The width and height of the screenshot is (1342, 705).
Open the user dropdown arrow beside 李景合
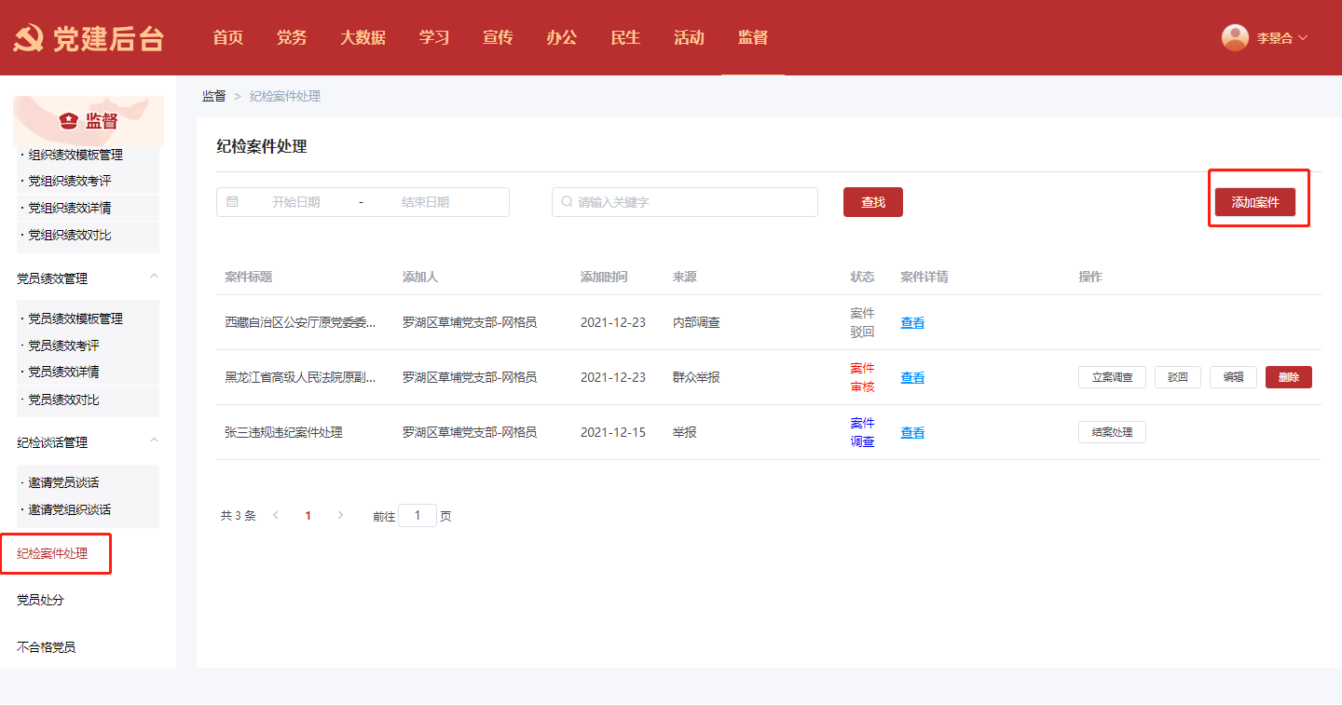(x=1303, y=38)
